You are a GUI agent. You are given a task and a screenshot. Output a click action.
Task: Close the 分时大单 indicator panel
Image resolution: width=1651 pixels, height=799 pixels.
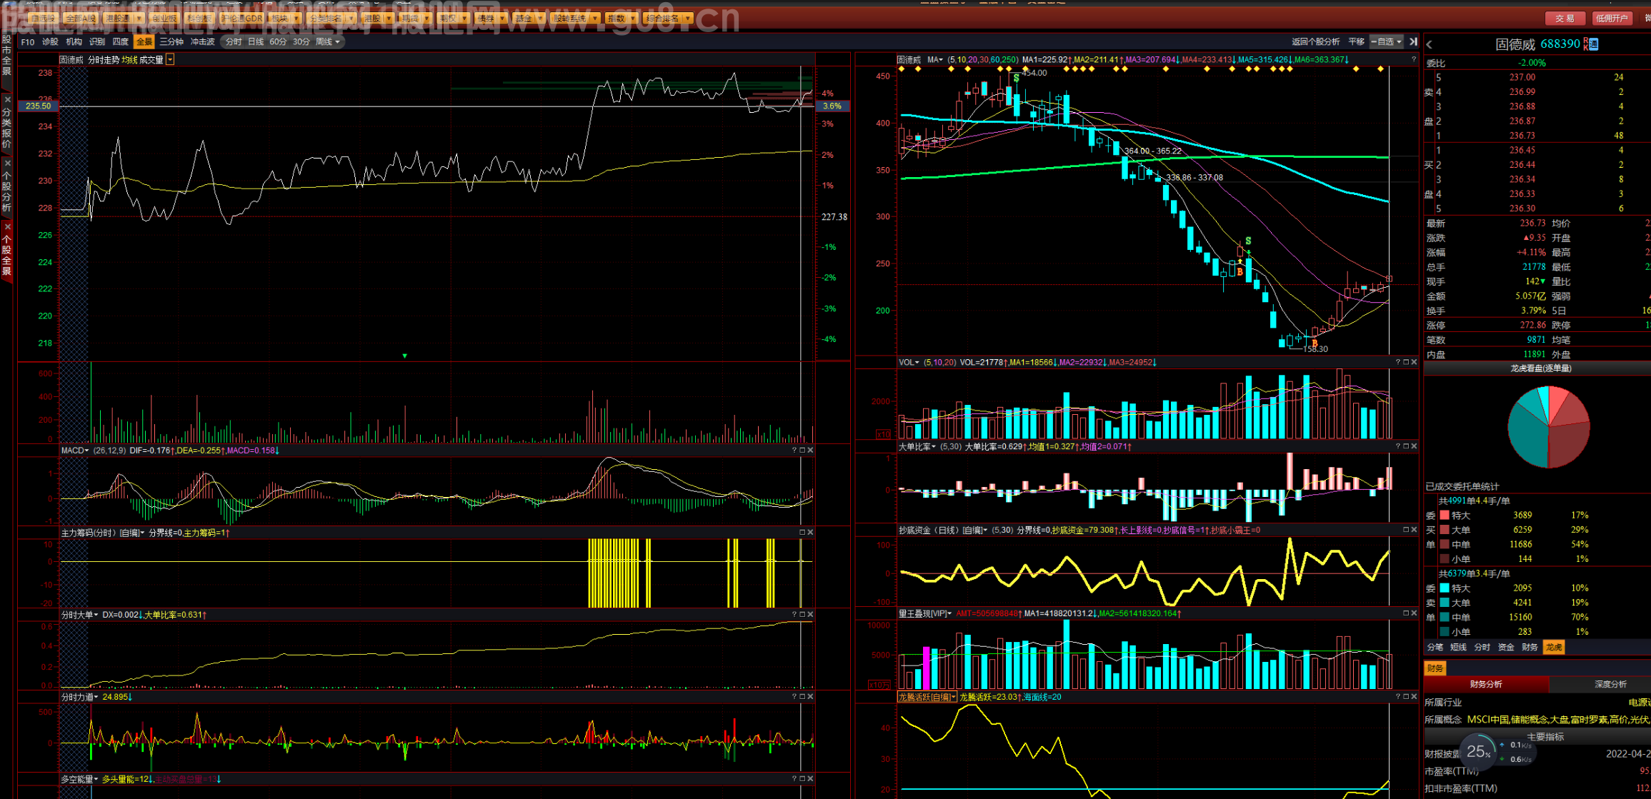point(810,615)
